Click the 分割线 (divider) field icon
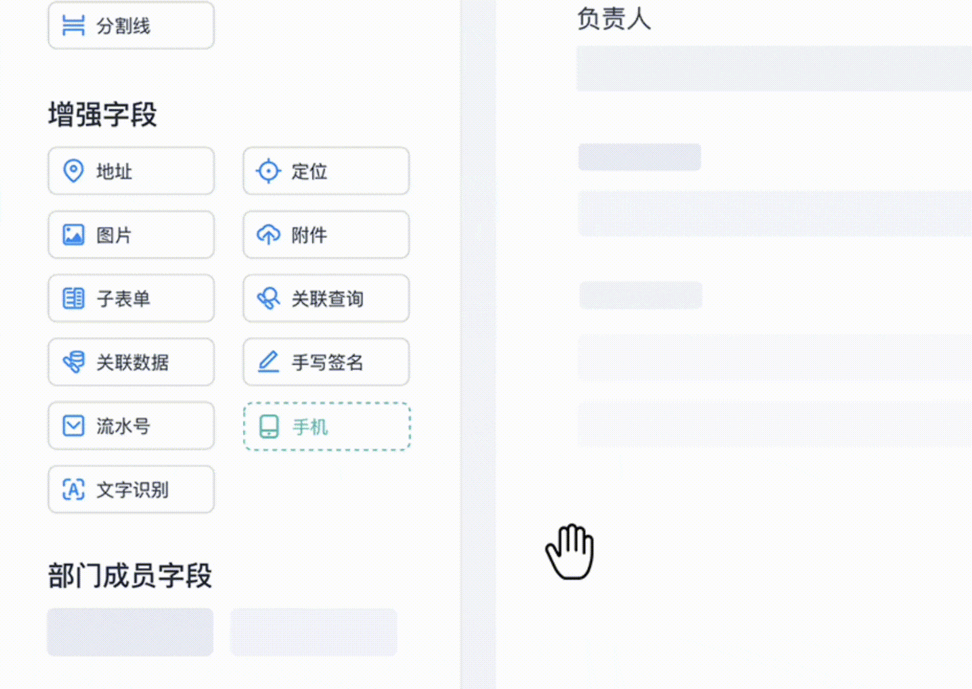 click(x=73, y=25)
